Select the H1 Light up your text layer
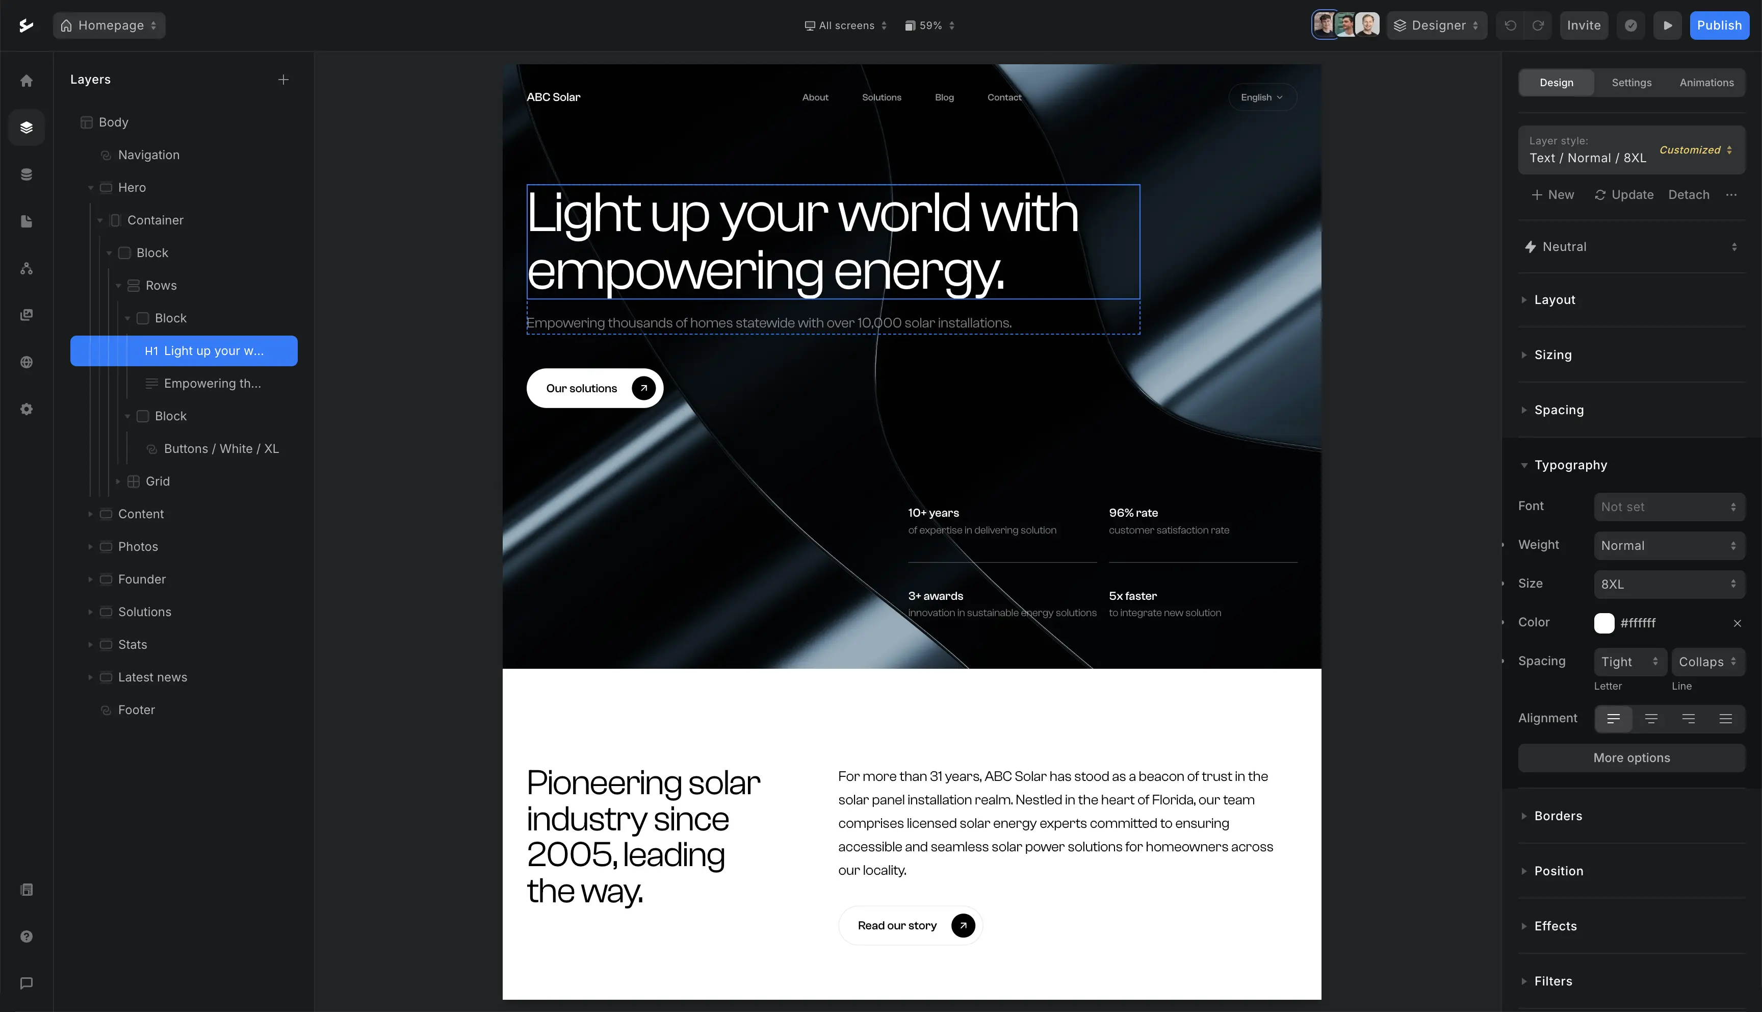The height and width of the screenshot is (1012, 1762). [x=203, y=351]
